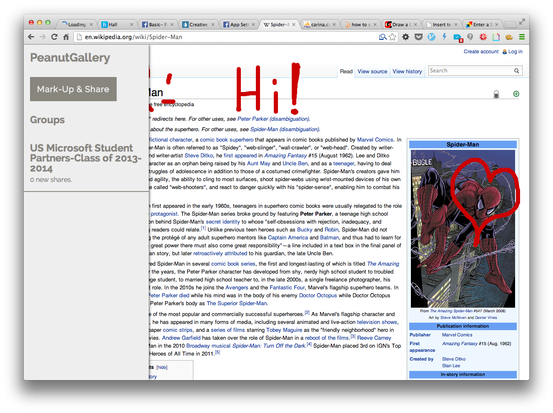Click the Mark-Up & Share button
Viewport: 553px width, 413px height.
[73, 89]
